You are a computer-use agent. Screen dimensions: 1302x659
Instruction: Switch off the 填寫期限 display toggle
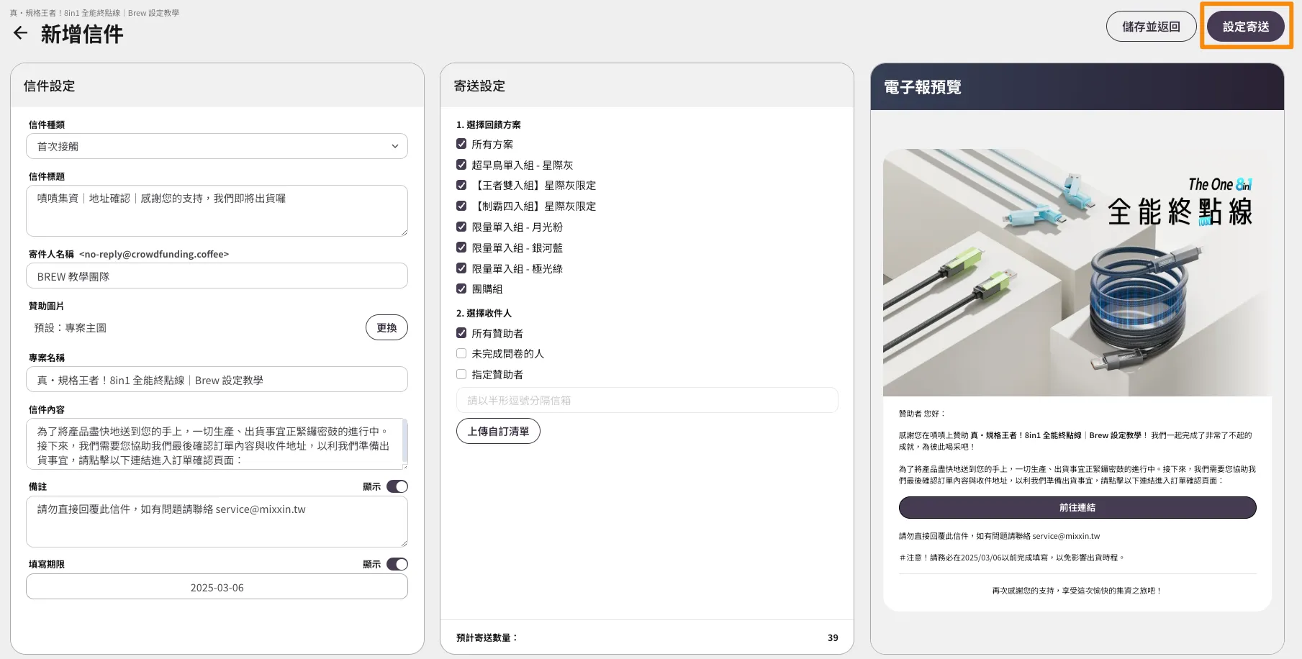(x=397, y=564)
